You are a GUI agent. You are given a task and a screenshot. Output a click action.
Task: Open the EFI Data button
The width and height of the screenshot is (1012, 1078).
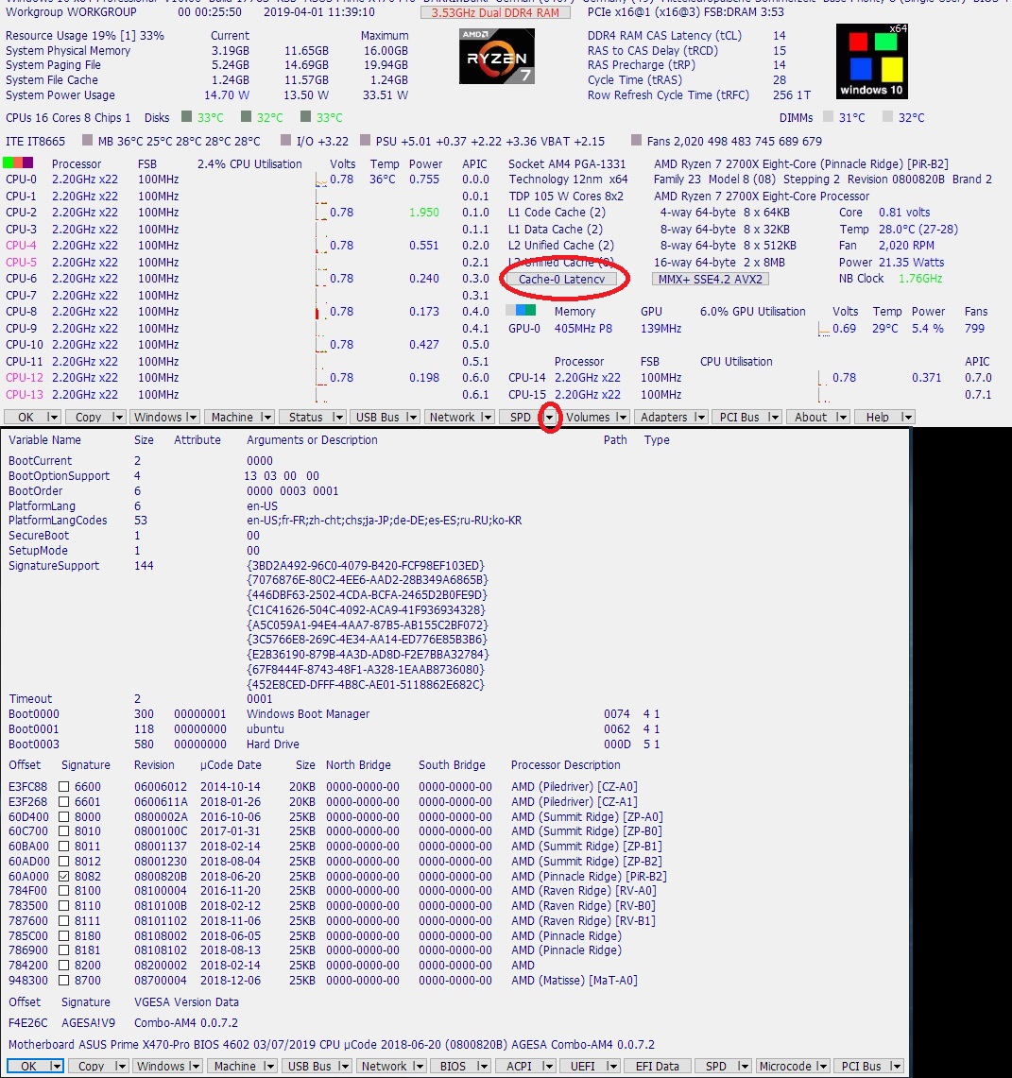point(658,1066)
